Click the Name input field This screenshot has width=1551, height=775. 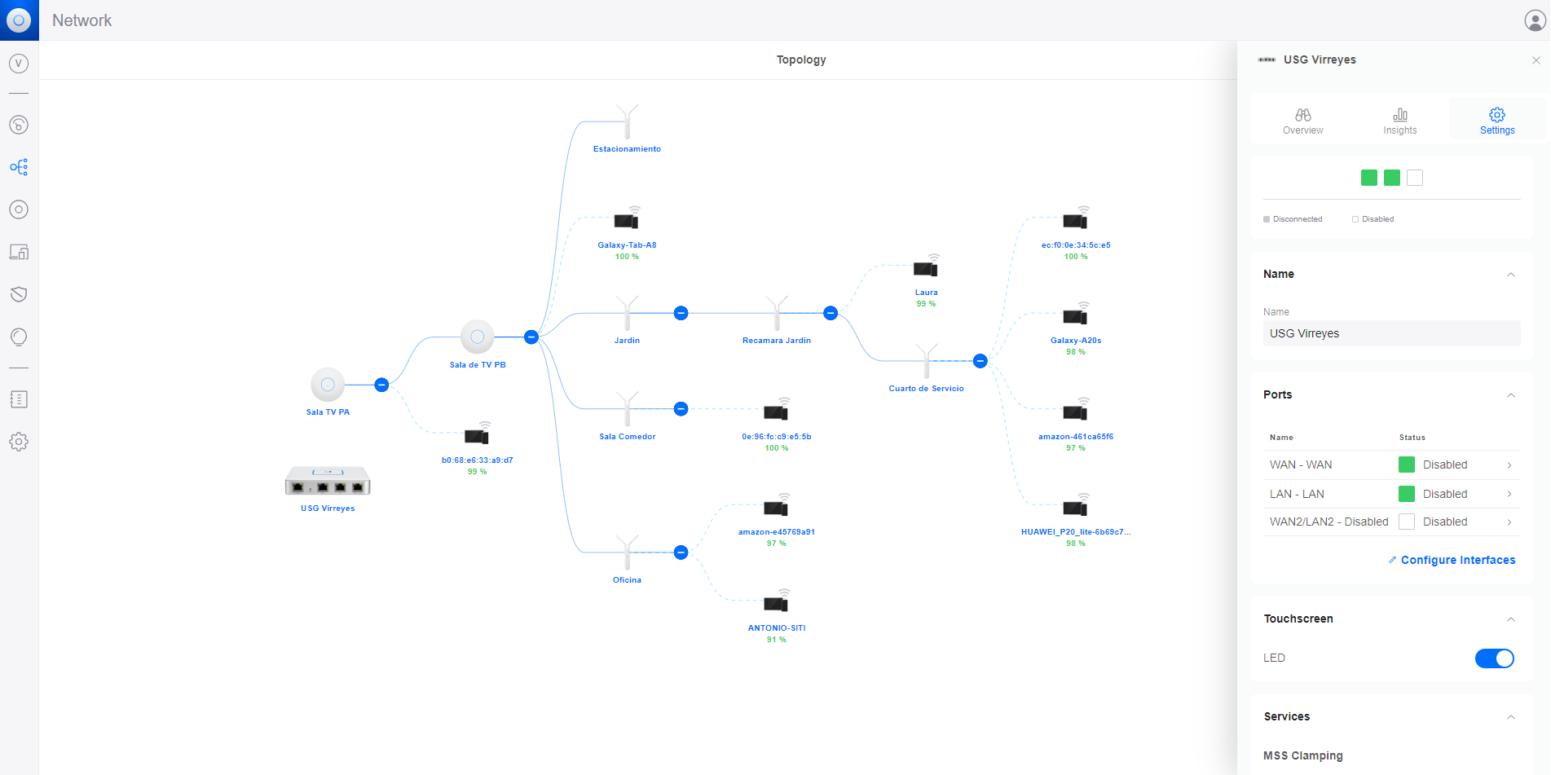[1390, 333]
